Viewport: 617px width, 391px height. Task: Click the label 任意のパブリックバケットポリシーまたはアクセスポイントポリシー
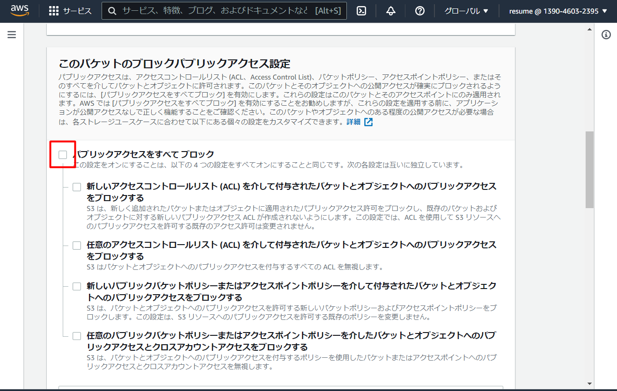pyautogui.click(x=291, y=341)
